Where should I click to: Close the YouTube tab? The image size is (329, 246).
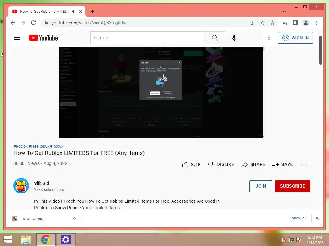[x=80, y=12]
